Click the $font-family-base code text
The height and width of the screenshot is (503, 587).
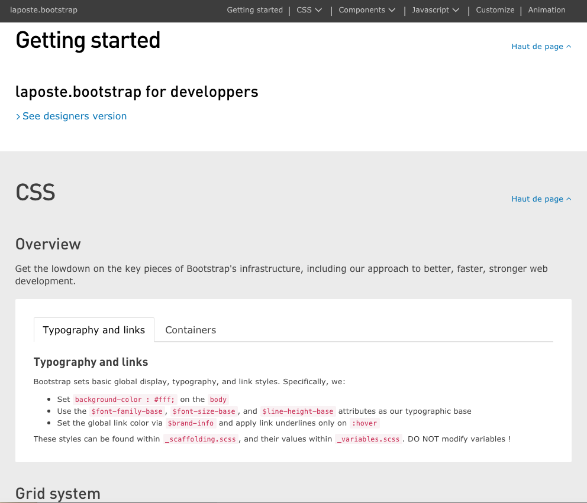tap(127, 411)
